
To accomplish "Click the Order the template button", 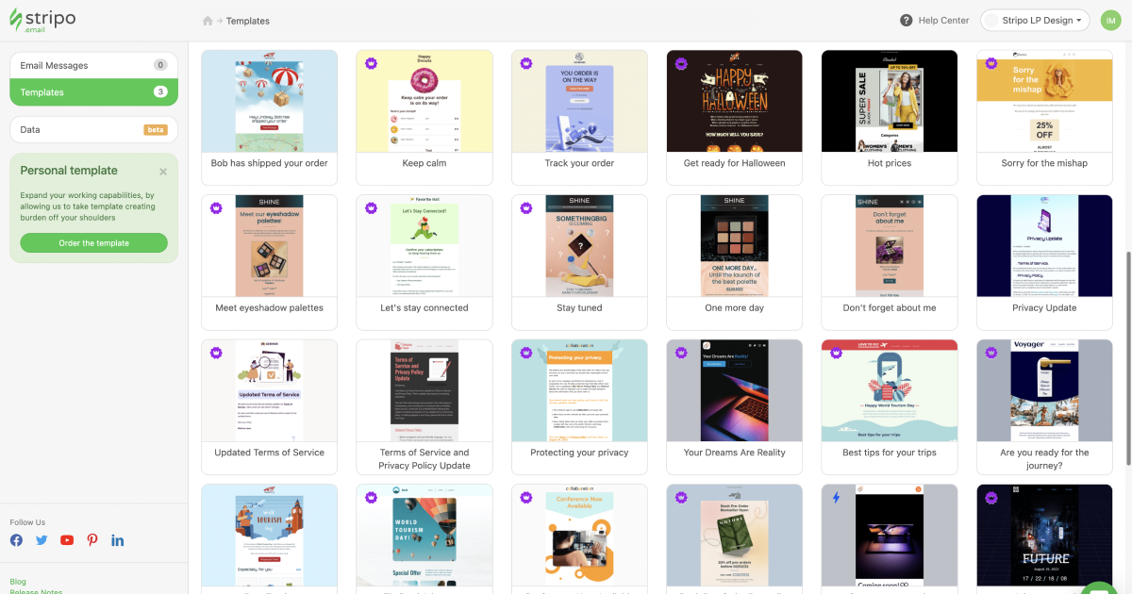I will (93, 243).
